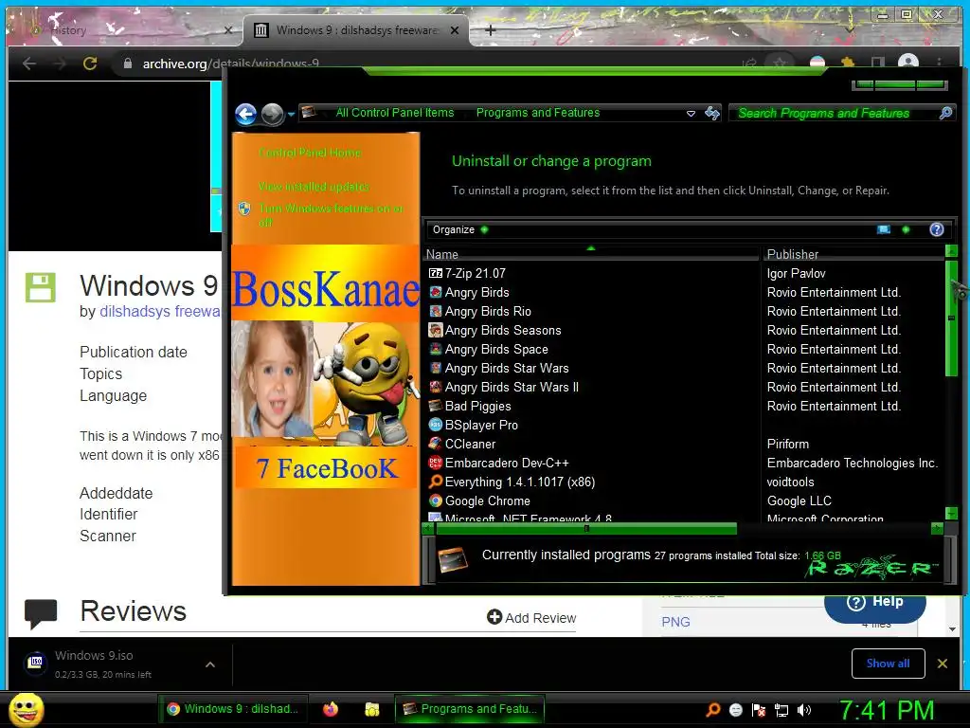970x728 pixels.
Task: Select the 7-Zip 21.07 entry
Action: point(476,273)
